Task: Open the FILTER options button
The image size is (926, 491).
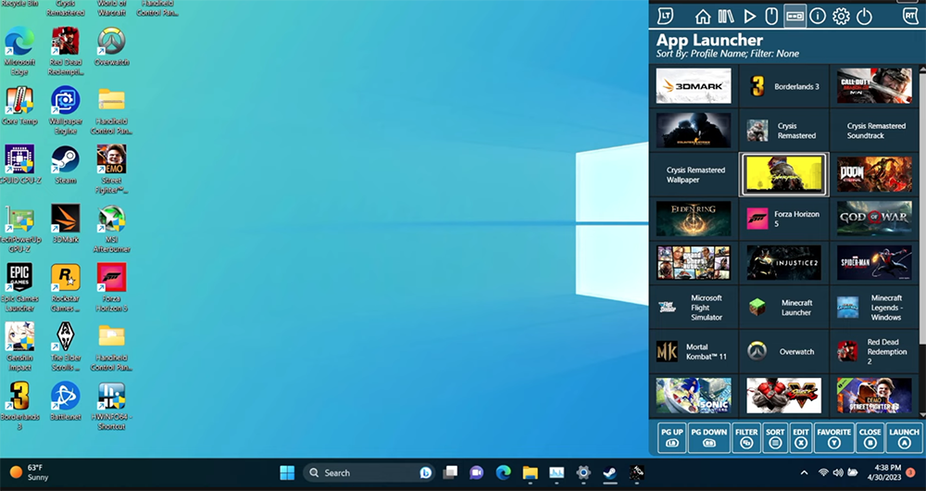Action: point(746,437)
